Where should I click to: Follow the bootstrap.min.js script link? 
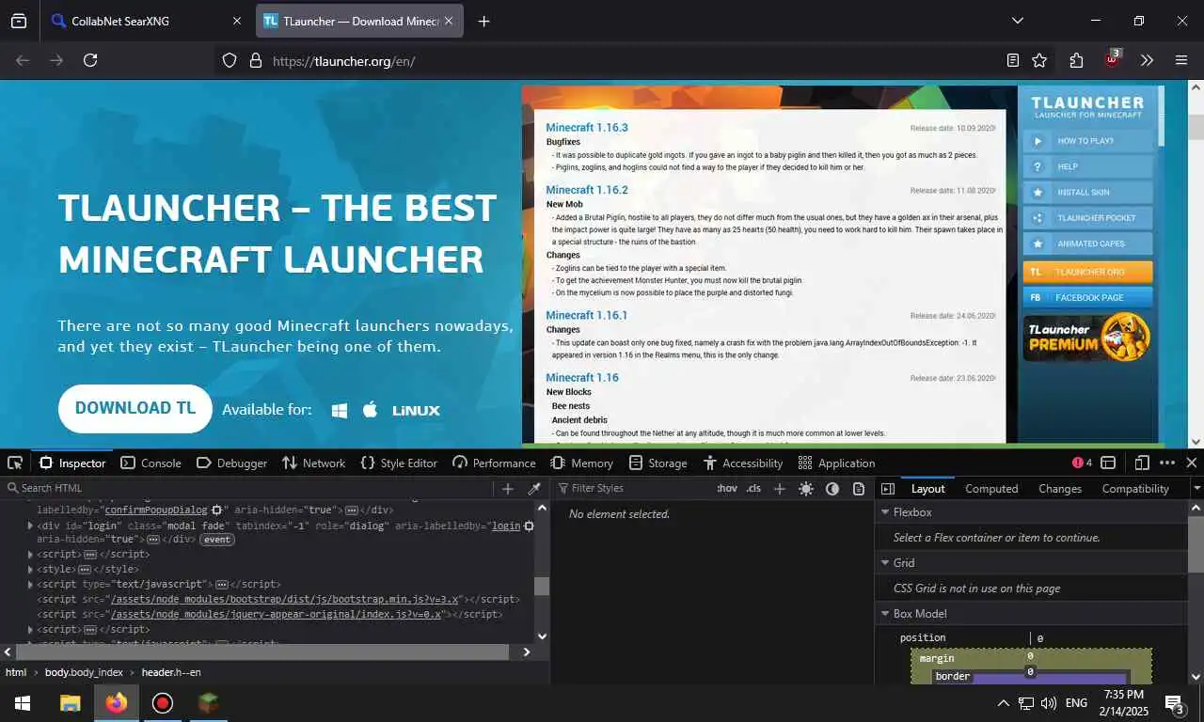[285, 599]
